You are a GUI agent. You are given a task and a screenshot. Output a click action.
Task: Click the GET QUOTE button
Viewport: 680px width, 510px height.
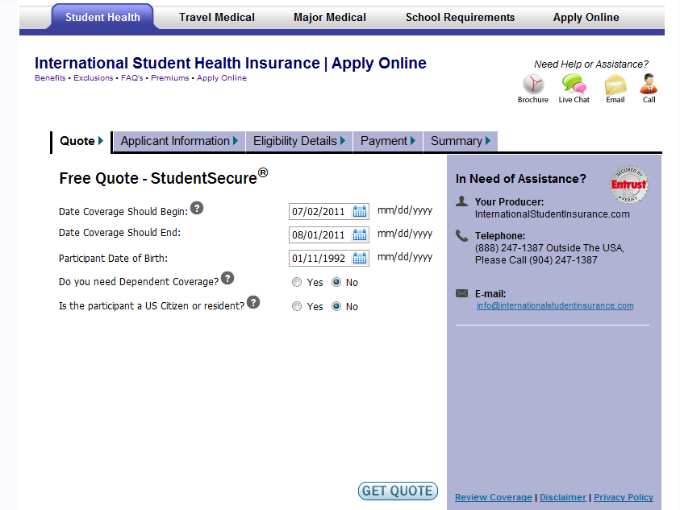point(398,491)
